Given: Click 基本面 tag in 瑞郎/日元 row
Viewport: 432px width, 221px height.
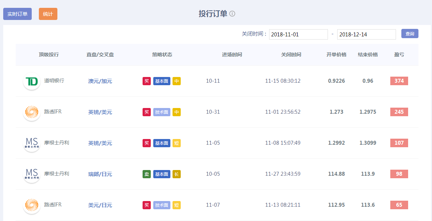Looking at the screenshot, I should [x=162, y=174].
